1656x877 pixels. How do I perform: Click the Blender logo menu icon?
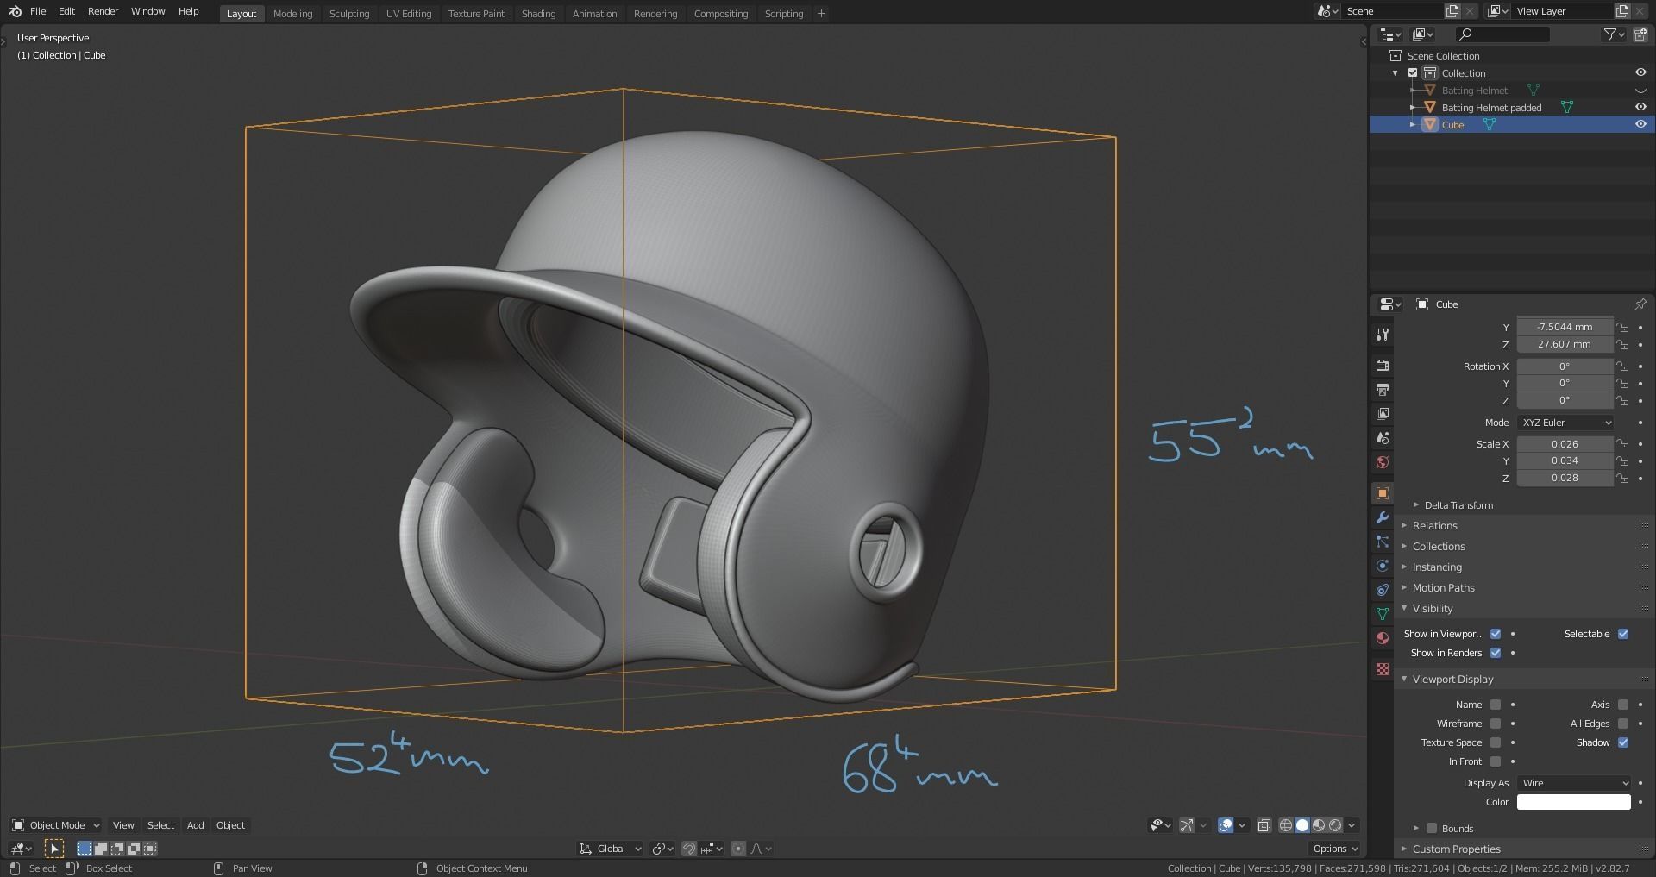click(x=15, y=11)
